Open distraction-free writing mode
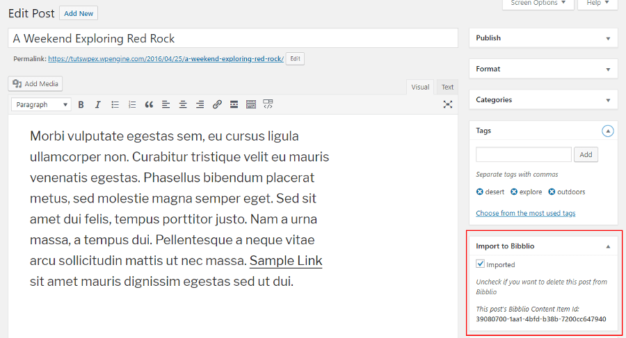This screenshot has width=626, height=338. [x=447, y=104]
